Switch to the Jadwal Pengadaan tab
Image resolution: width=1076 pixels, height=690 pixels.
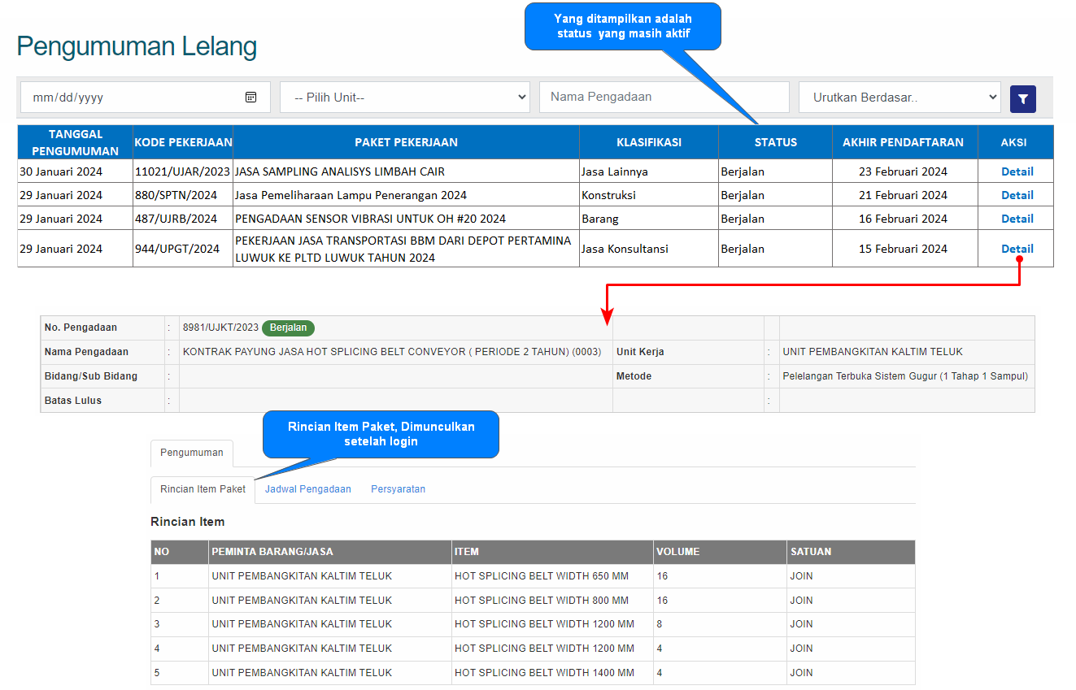(307, 489)
